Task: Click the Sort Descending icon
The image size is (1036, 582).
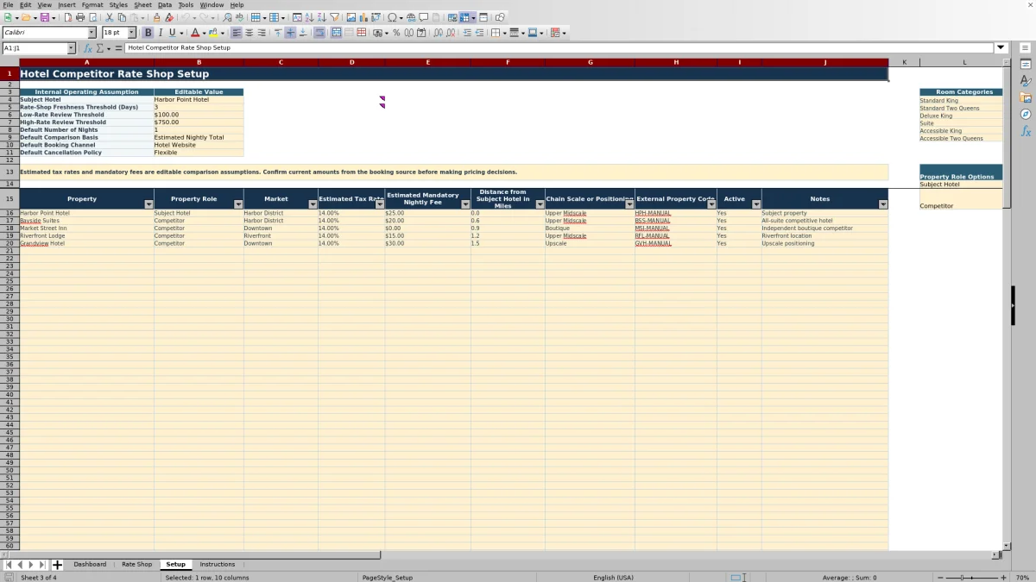Action: coord(321,17)
